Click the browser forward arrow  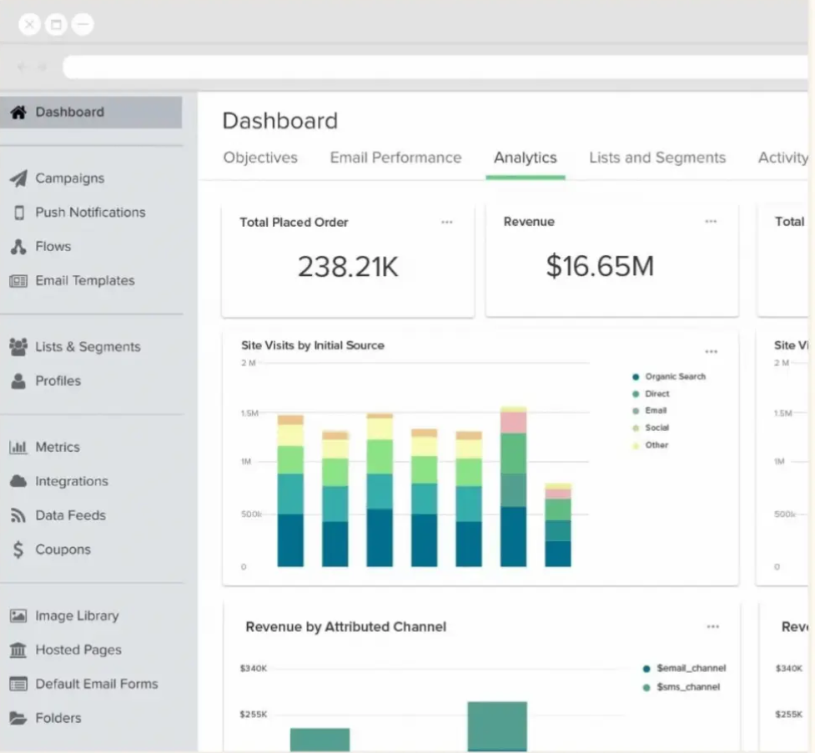[x=42, y=67]
